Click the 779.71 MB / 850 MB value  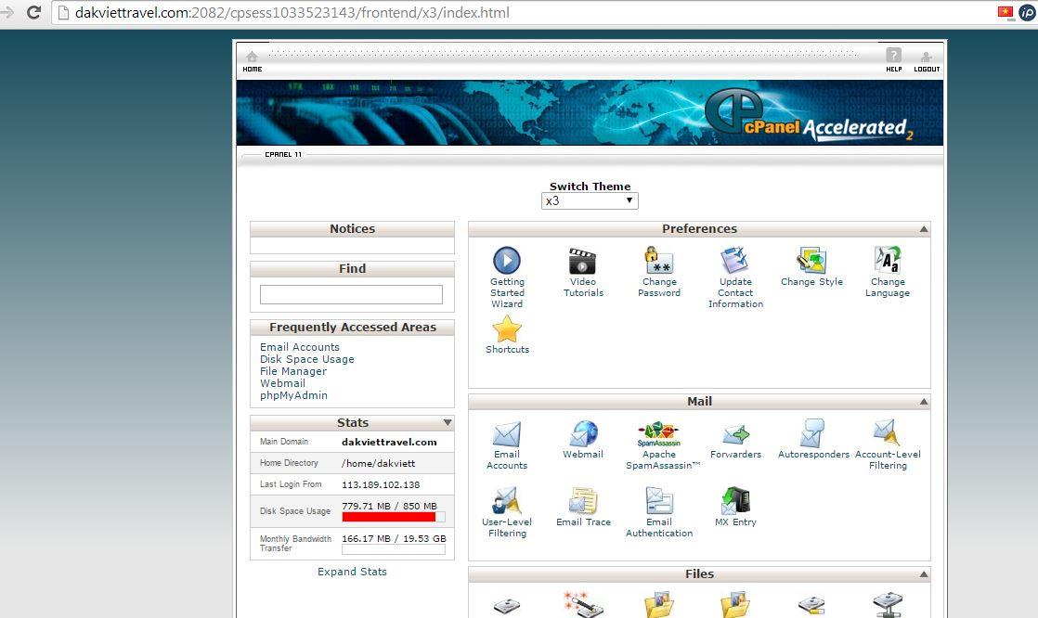click(x=389, y=506)
